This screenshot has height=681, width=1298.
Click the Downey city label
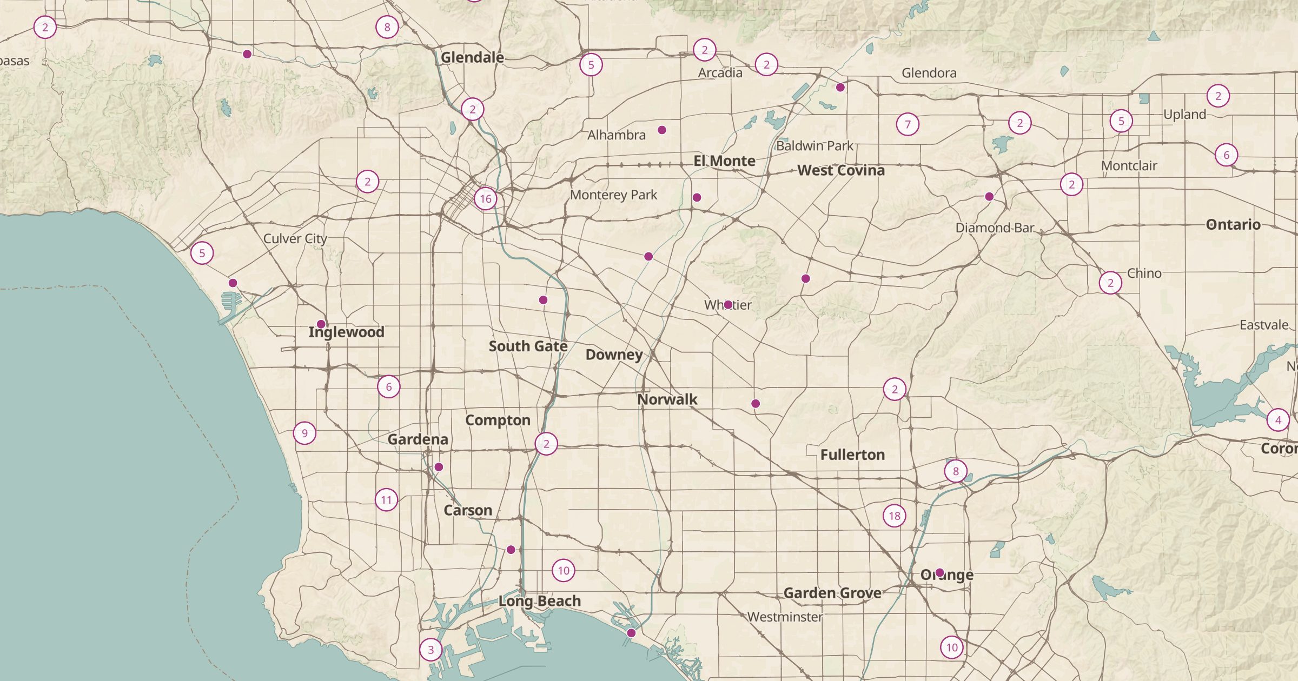[x=614, y=355]
